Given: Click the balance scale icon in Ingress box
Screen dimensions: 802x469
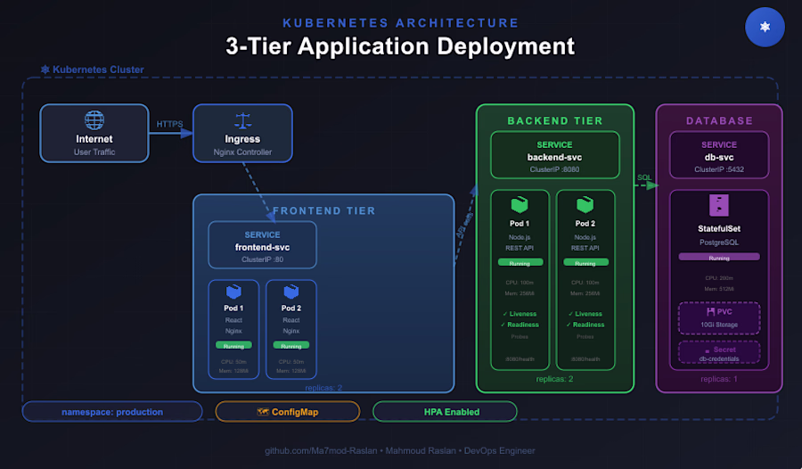Looking at the screenshot, I should 243,121.
